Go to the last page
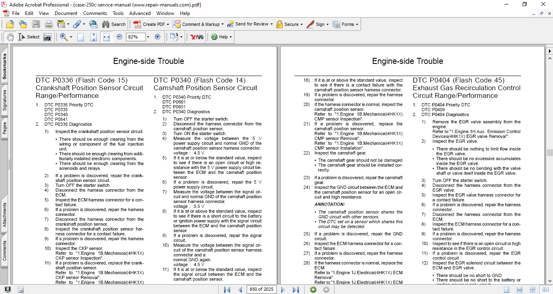This screenshot has height=294, width=553. pyautogui.click(x=296, y=290)
